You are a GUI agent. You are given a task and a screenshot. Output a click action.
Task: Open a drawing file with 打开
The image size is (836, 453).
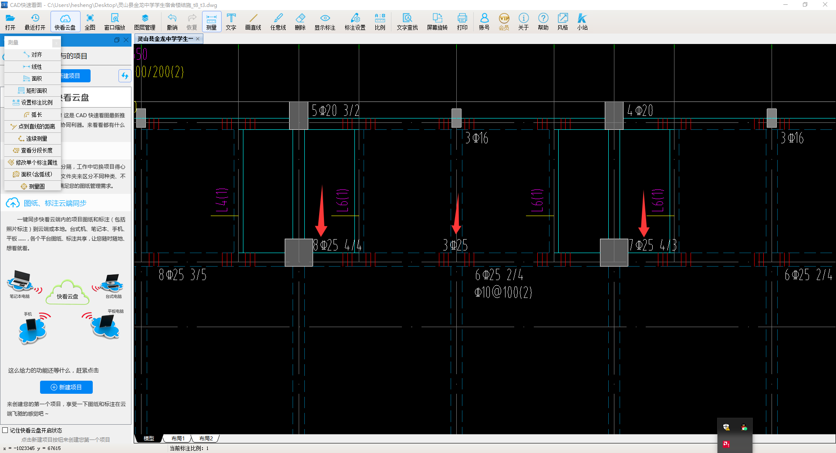[x=10, y=22]
